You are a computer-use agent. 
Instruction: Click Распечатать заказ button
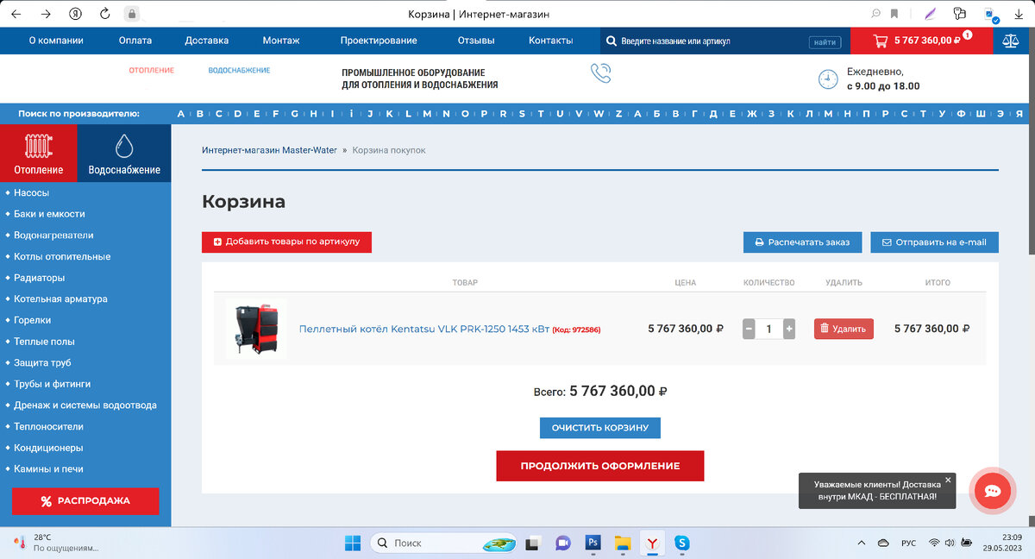pyautogui.click(x=802, y=242)
